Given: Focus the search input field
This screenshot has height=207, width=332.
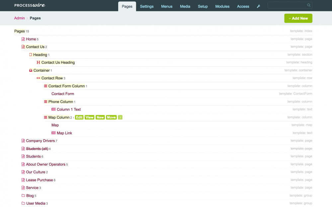Looking at the screenshot, I should point(287,5).
